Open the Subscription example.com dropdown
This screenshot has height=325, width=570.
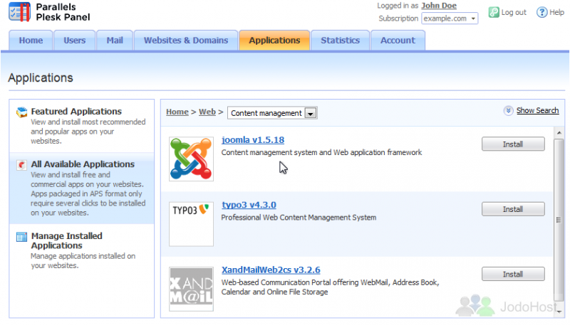[450, 18]
